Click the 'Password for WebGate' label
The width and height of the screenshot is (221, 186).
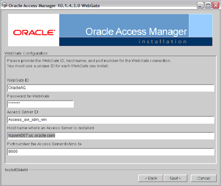[28, 96]
